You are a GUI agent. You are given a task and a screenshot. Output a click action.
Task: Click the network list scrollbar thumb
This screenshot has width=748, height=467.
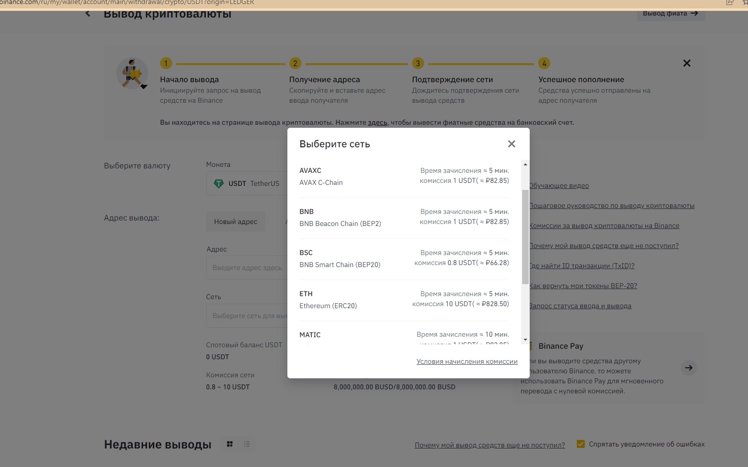[x=525, y=237]
